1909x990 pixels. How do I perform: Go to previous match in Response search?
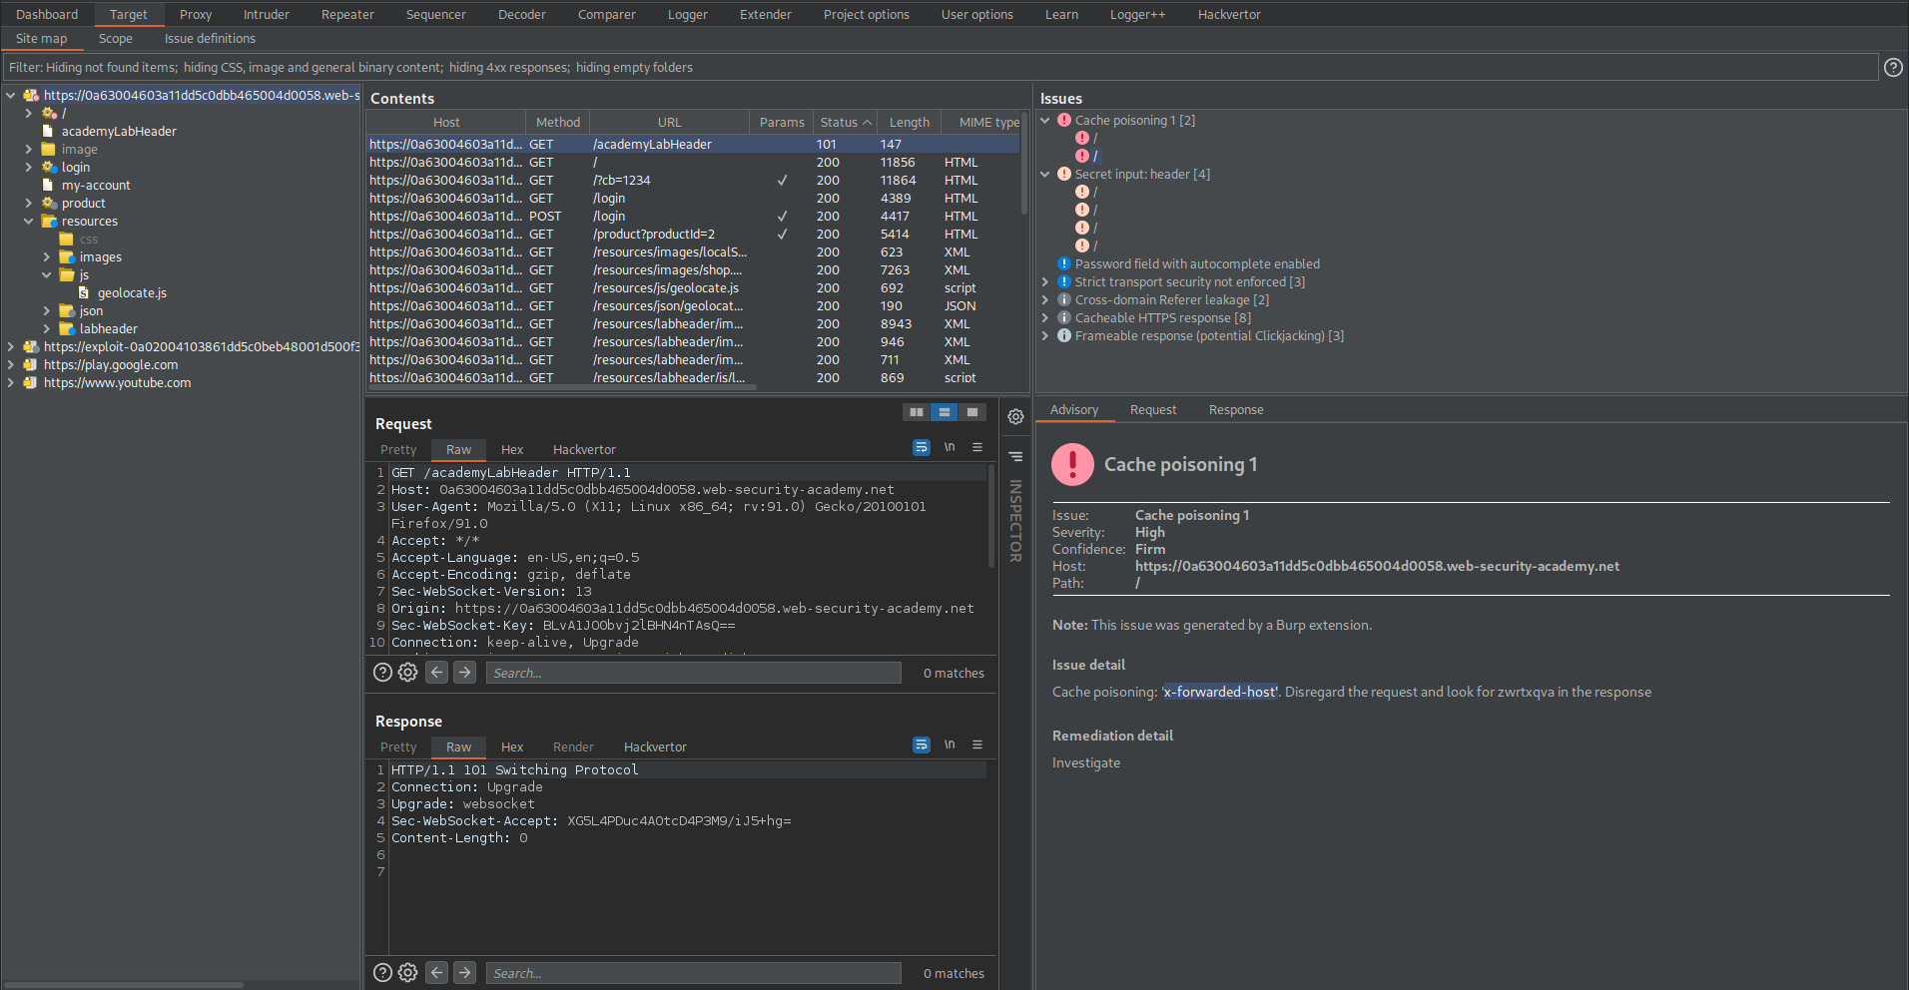[436, 973]
